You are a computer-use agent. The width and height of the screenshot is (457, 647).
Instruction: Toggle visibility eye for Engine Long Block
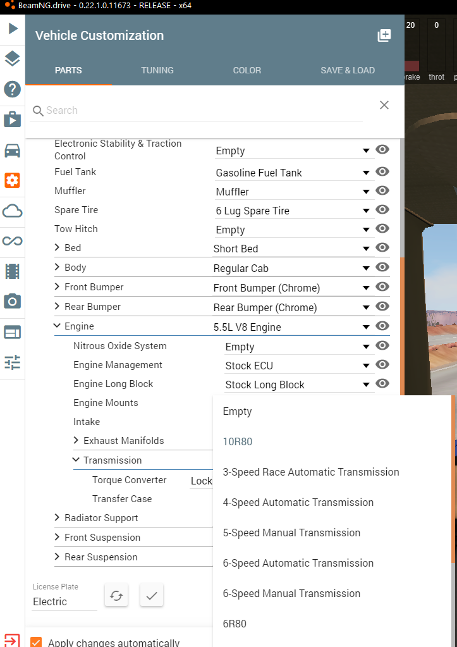pos(382,383)
